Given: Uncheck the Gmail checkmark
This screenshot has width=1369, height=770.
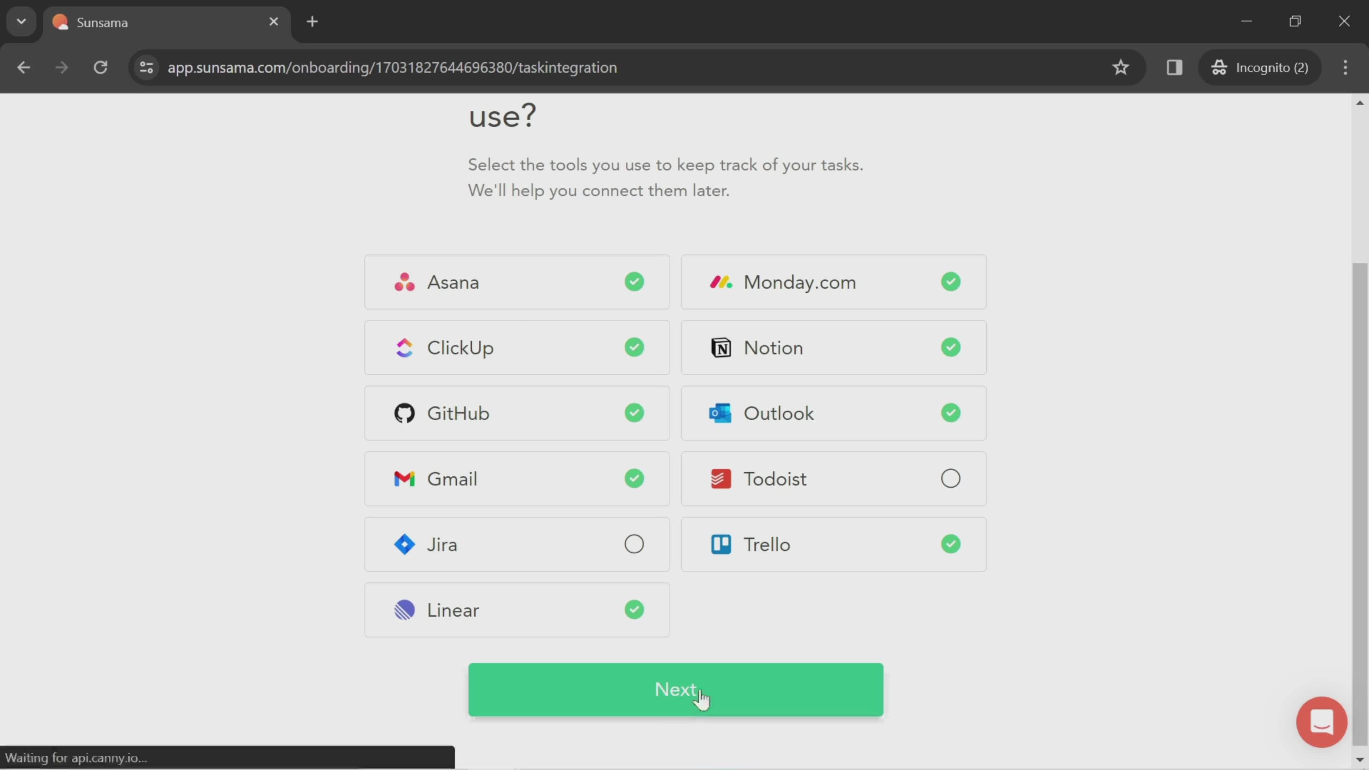Looking at the screenshot, I should [634, 478].
